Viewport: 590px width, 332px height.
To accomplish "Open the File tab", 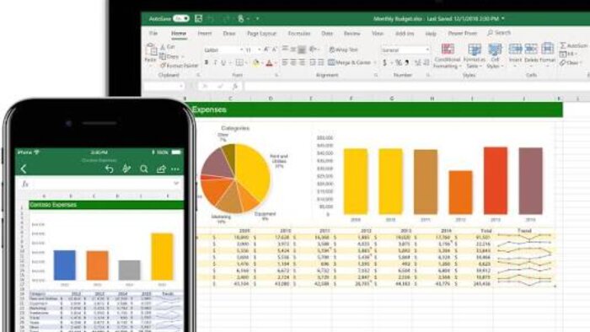I will point(153,34).
